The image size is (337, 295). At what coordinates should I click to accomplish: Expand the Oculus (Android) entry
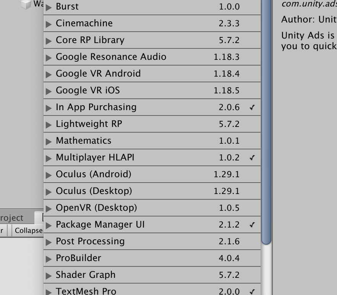[x=49, y=175]
